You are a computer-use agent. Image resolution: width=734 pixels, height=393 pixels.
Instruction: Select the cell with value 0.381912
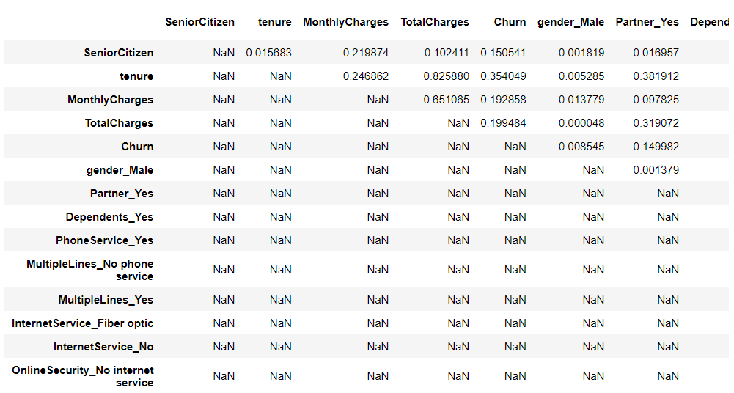[x=656, y=76]
